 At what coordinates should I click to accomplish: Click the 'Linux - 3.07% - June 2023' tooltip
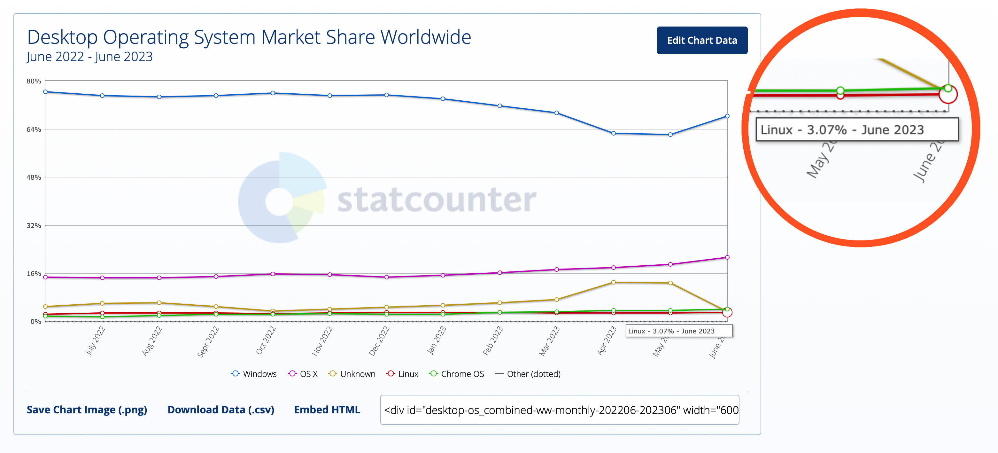(x=679, y=331)
